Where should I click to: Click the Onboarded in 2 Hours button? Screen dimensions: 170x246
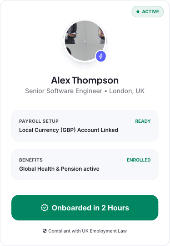coord(85,208)
